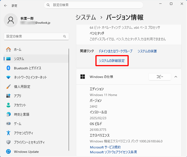Click the アクセシビリティ figure icon
Image resolution: width=187 pixels, height=157 pixels.
[8, 133]
